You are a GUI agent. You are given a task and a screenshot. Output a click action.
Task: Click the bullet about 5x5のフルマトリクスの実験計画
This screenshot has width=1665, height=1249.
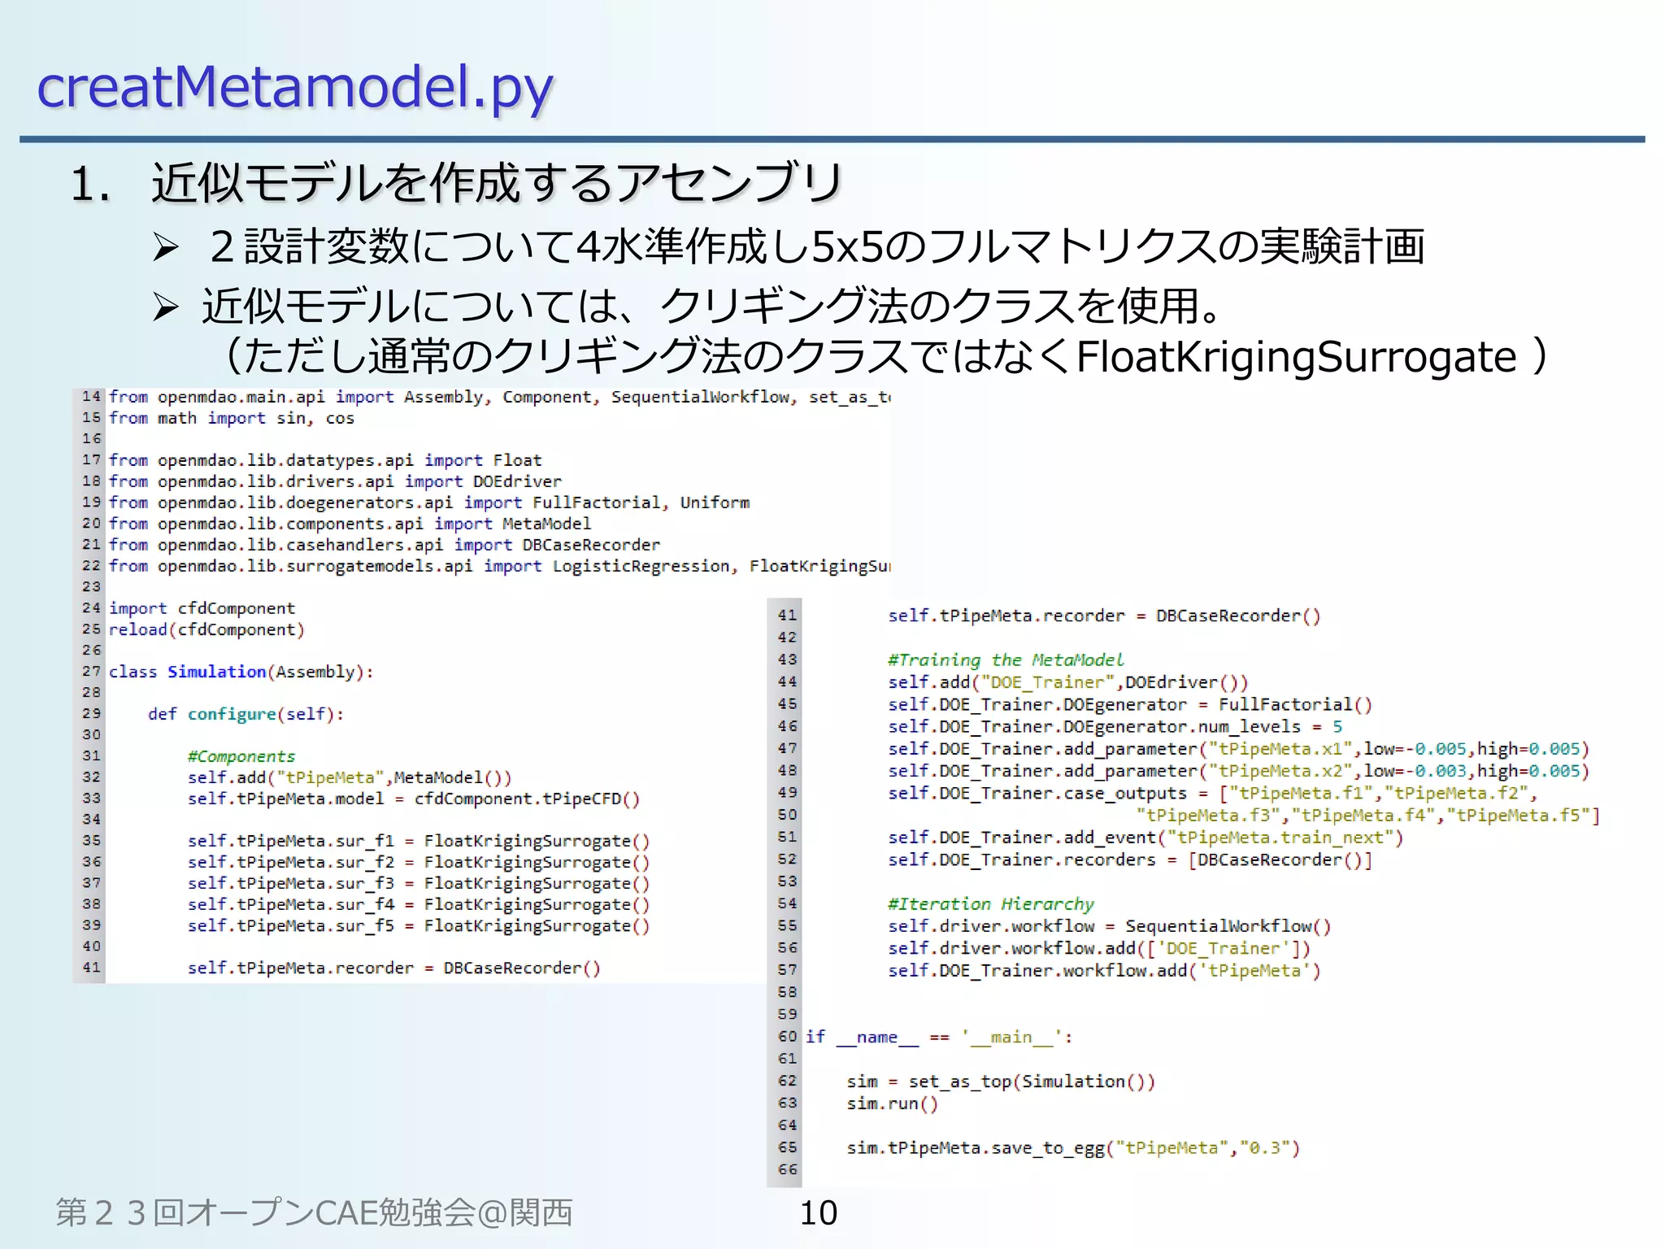point(815,246)
